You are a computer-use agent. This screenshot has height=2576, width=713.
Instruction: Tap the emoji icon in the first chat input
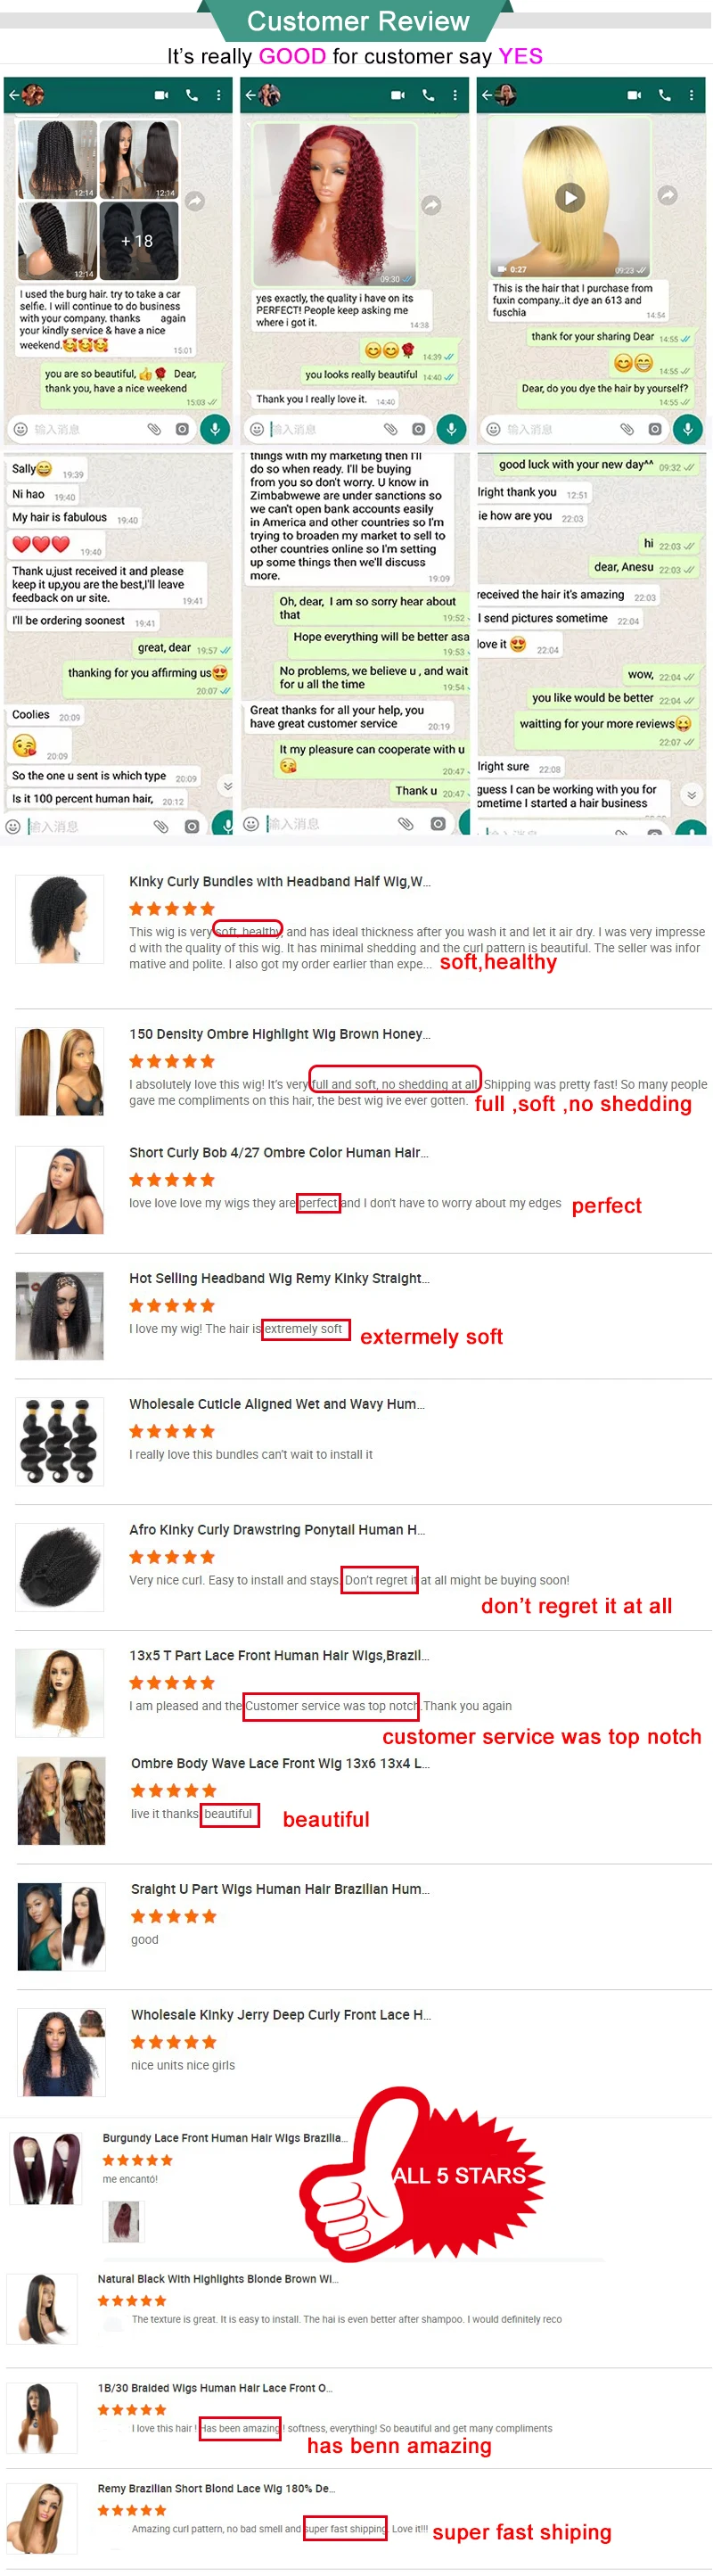pyautogui.click(x=20, y=429)
